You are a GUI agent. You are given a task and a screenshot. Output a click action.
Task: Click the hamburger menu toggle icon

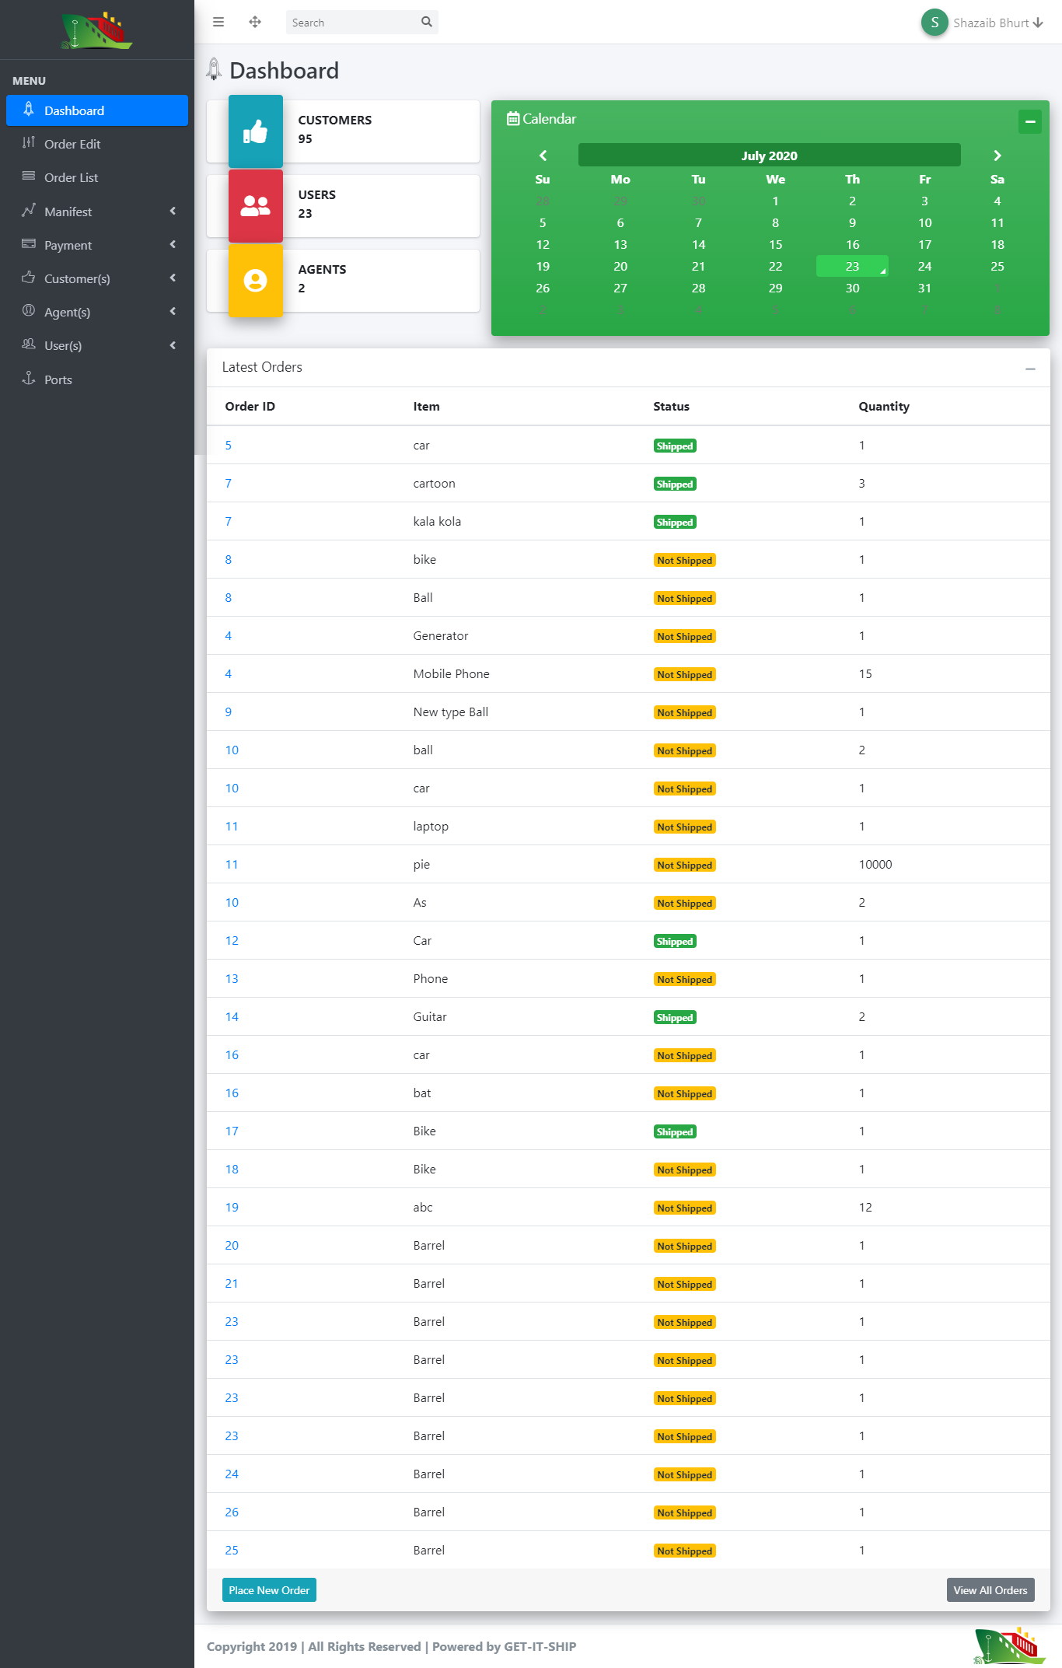tap(218, 22)
